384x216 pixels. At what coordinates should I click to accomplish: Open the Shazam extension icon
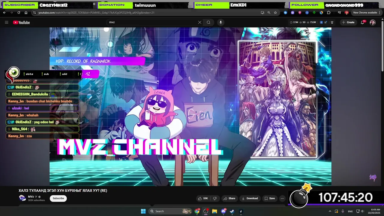tap(285, 13)
